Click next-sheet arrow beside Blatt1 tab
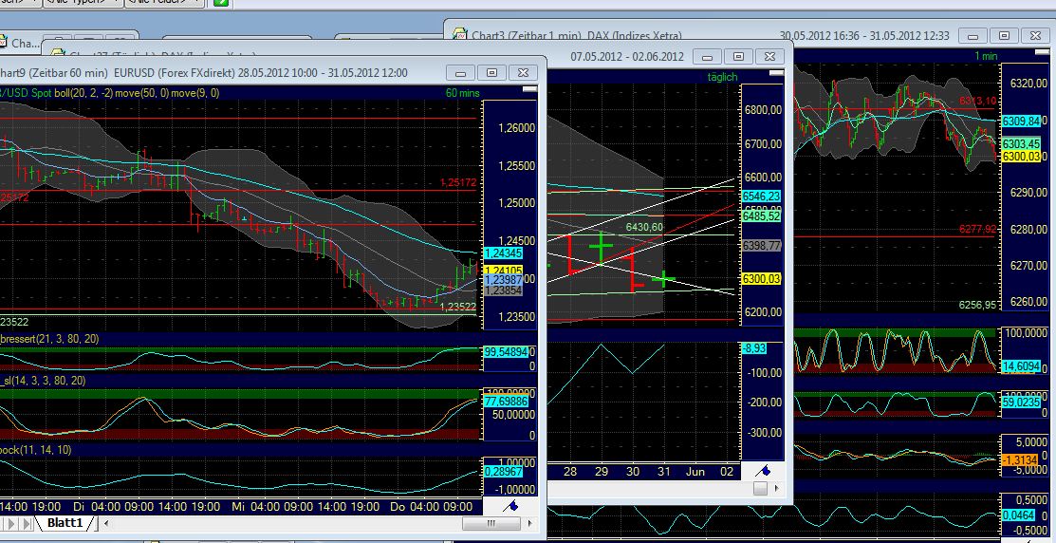Viewport: 1056px width, 543px height. [11, 523]
